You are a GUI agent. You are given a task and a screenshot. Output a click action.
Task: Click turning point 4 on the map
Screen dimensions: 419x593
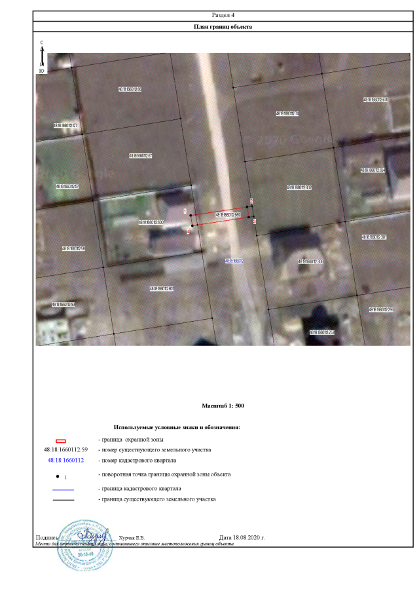coord(191,227)
